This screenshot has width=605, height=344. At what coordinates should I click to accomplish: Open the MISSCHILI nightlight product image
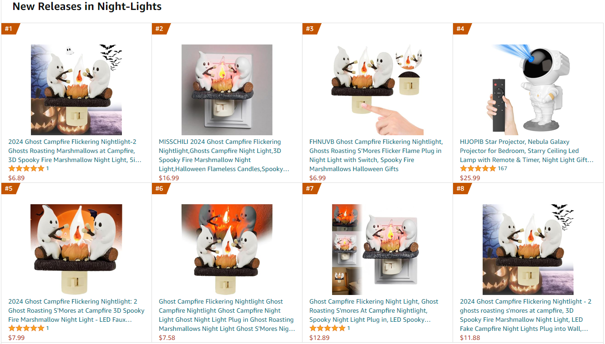[x=227, y=90]
